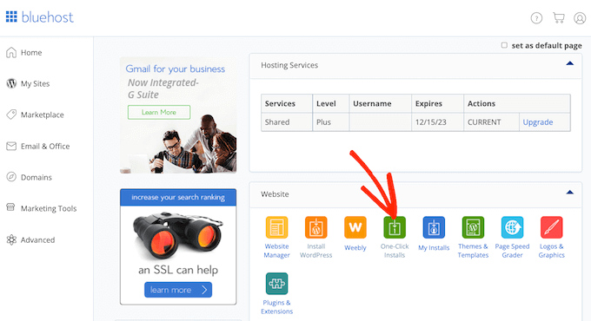The height and width of the screenshot is (321, 591).
Task: Click the green One-Click Installs icon
Action: point(395,227)
